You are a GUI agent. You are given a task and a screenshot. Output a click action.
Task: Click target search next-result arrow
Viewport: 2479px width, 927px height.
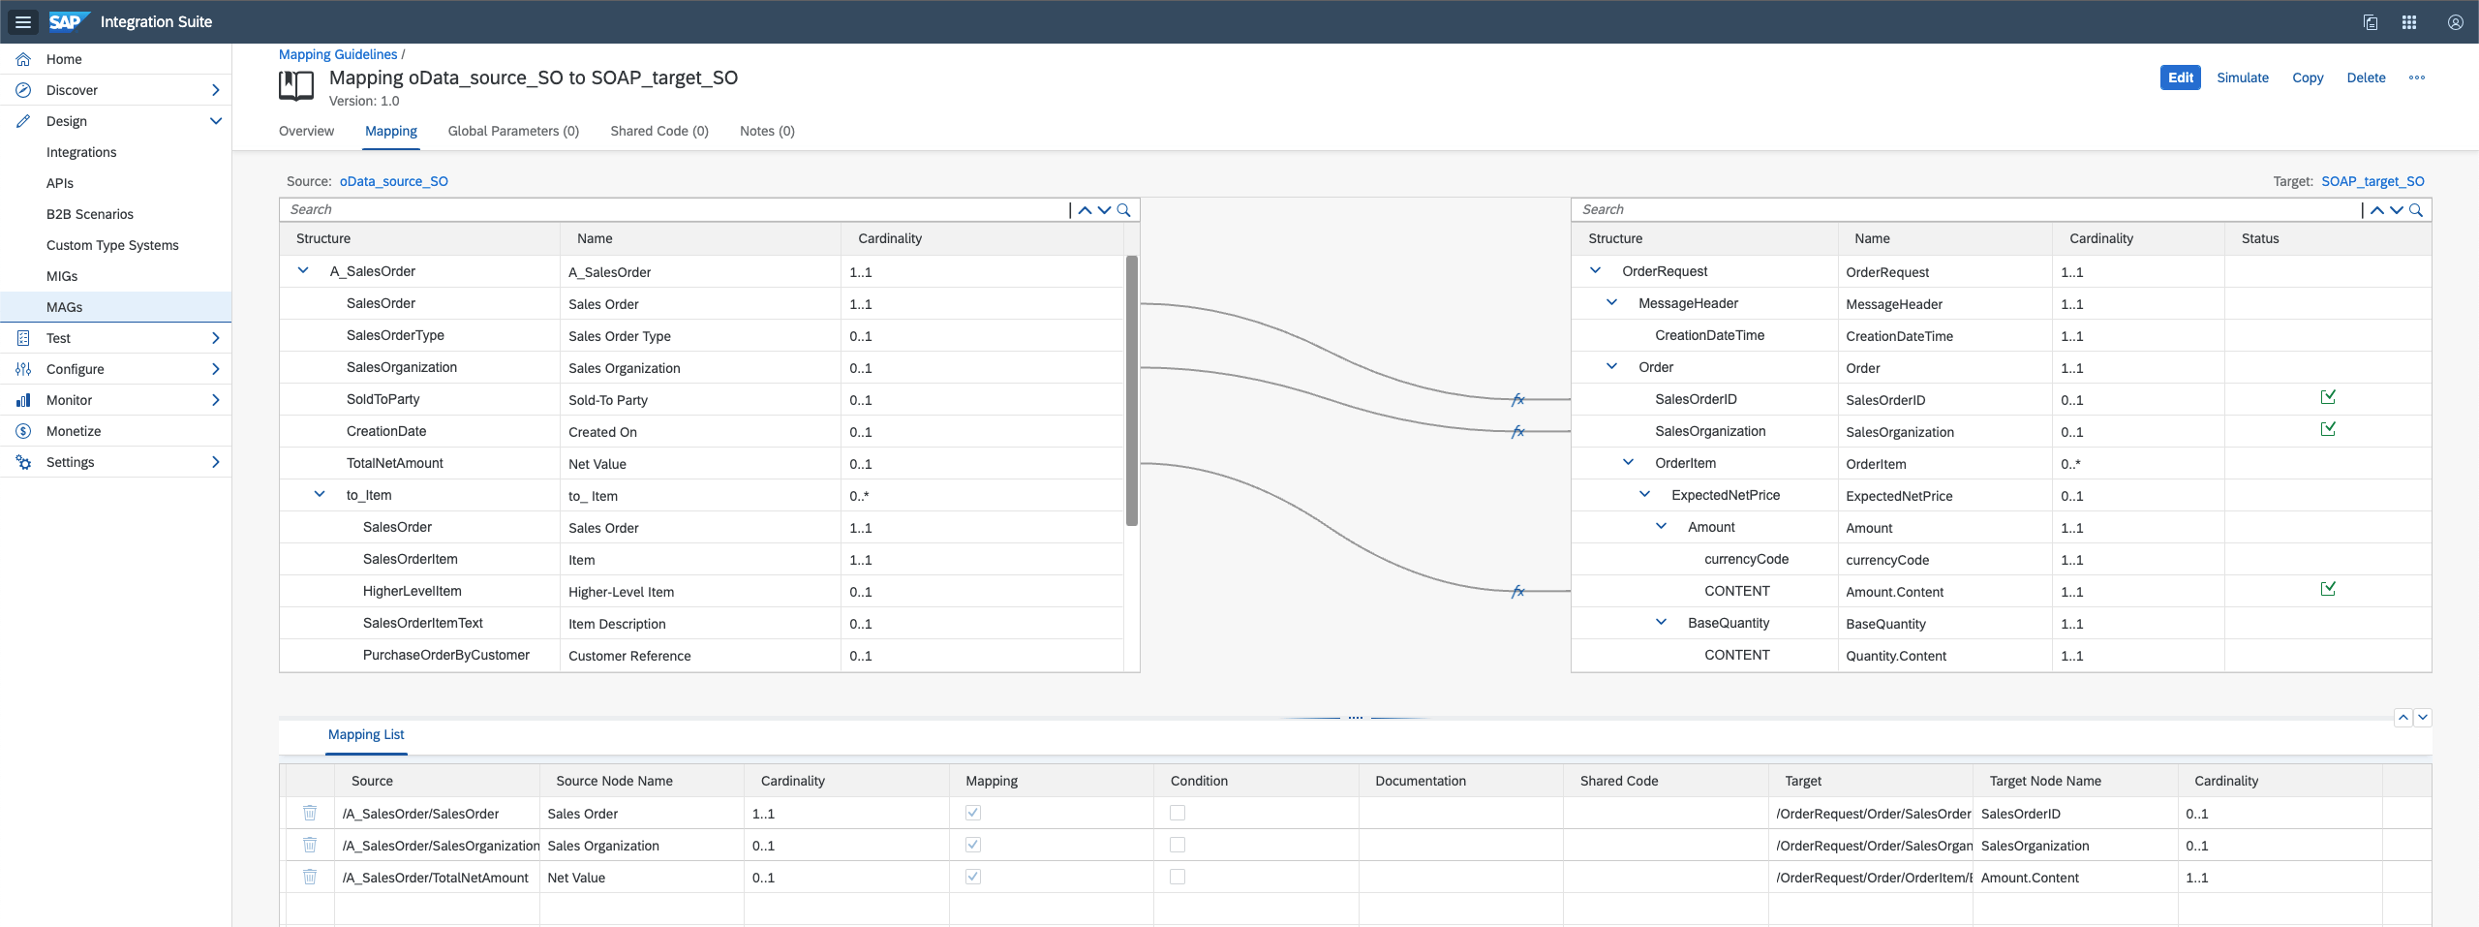2396,209
